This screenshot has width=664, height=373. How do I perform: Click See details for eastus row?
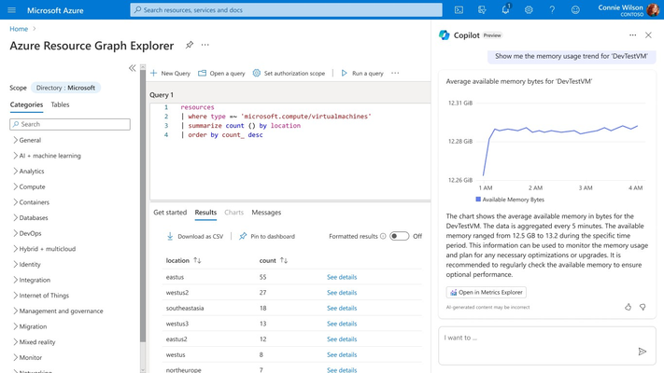(x=342, y=277)
